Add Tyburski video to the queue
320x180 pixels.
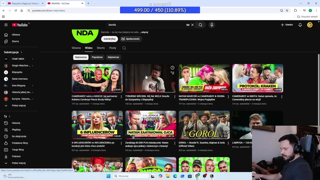tap(172, 73)
